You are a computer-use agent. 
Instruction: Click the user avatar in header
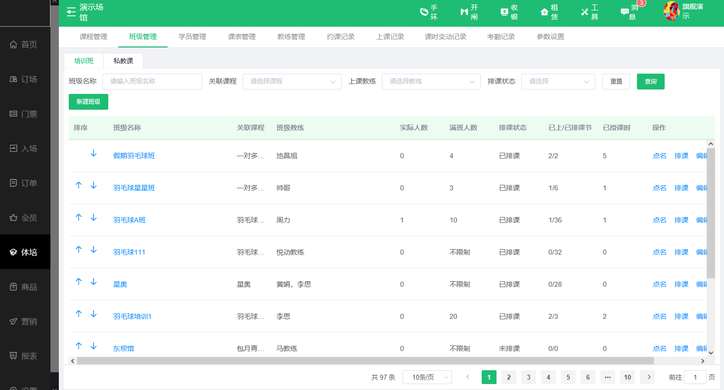coord(671,11)
